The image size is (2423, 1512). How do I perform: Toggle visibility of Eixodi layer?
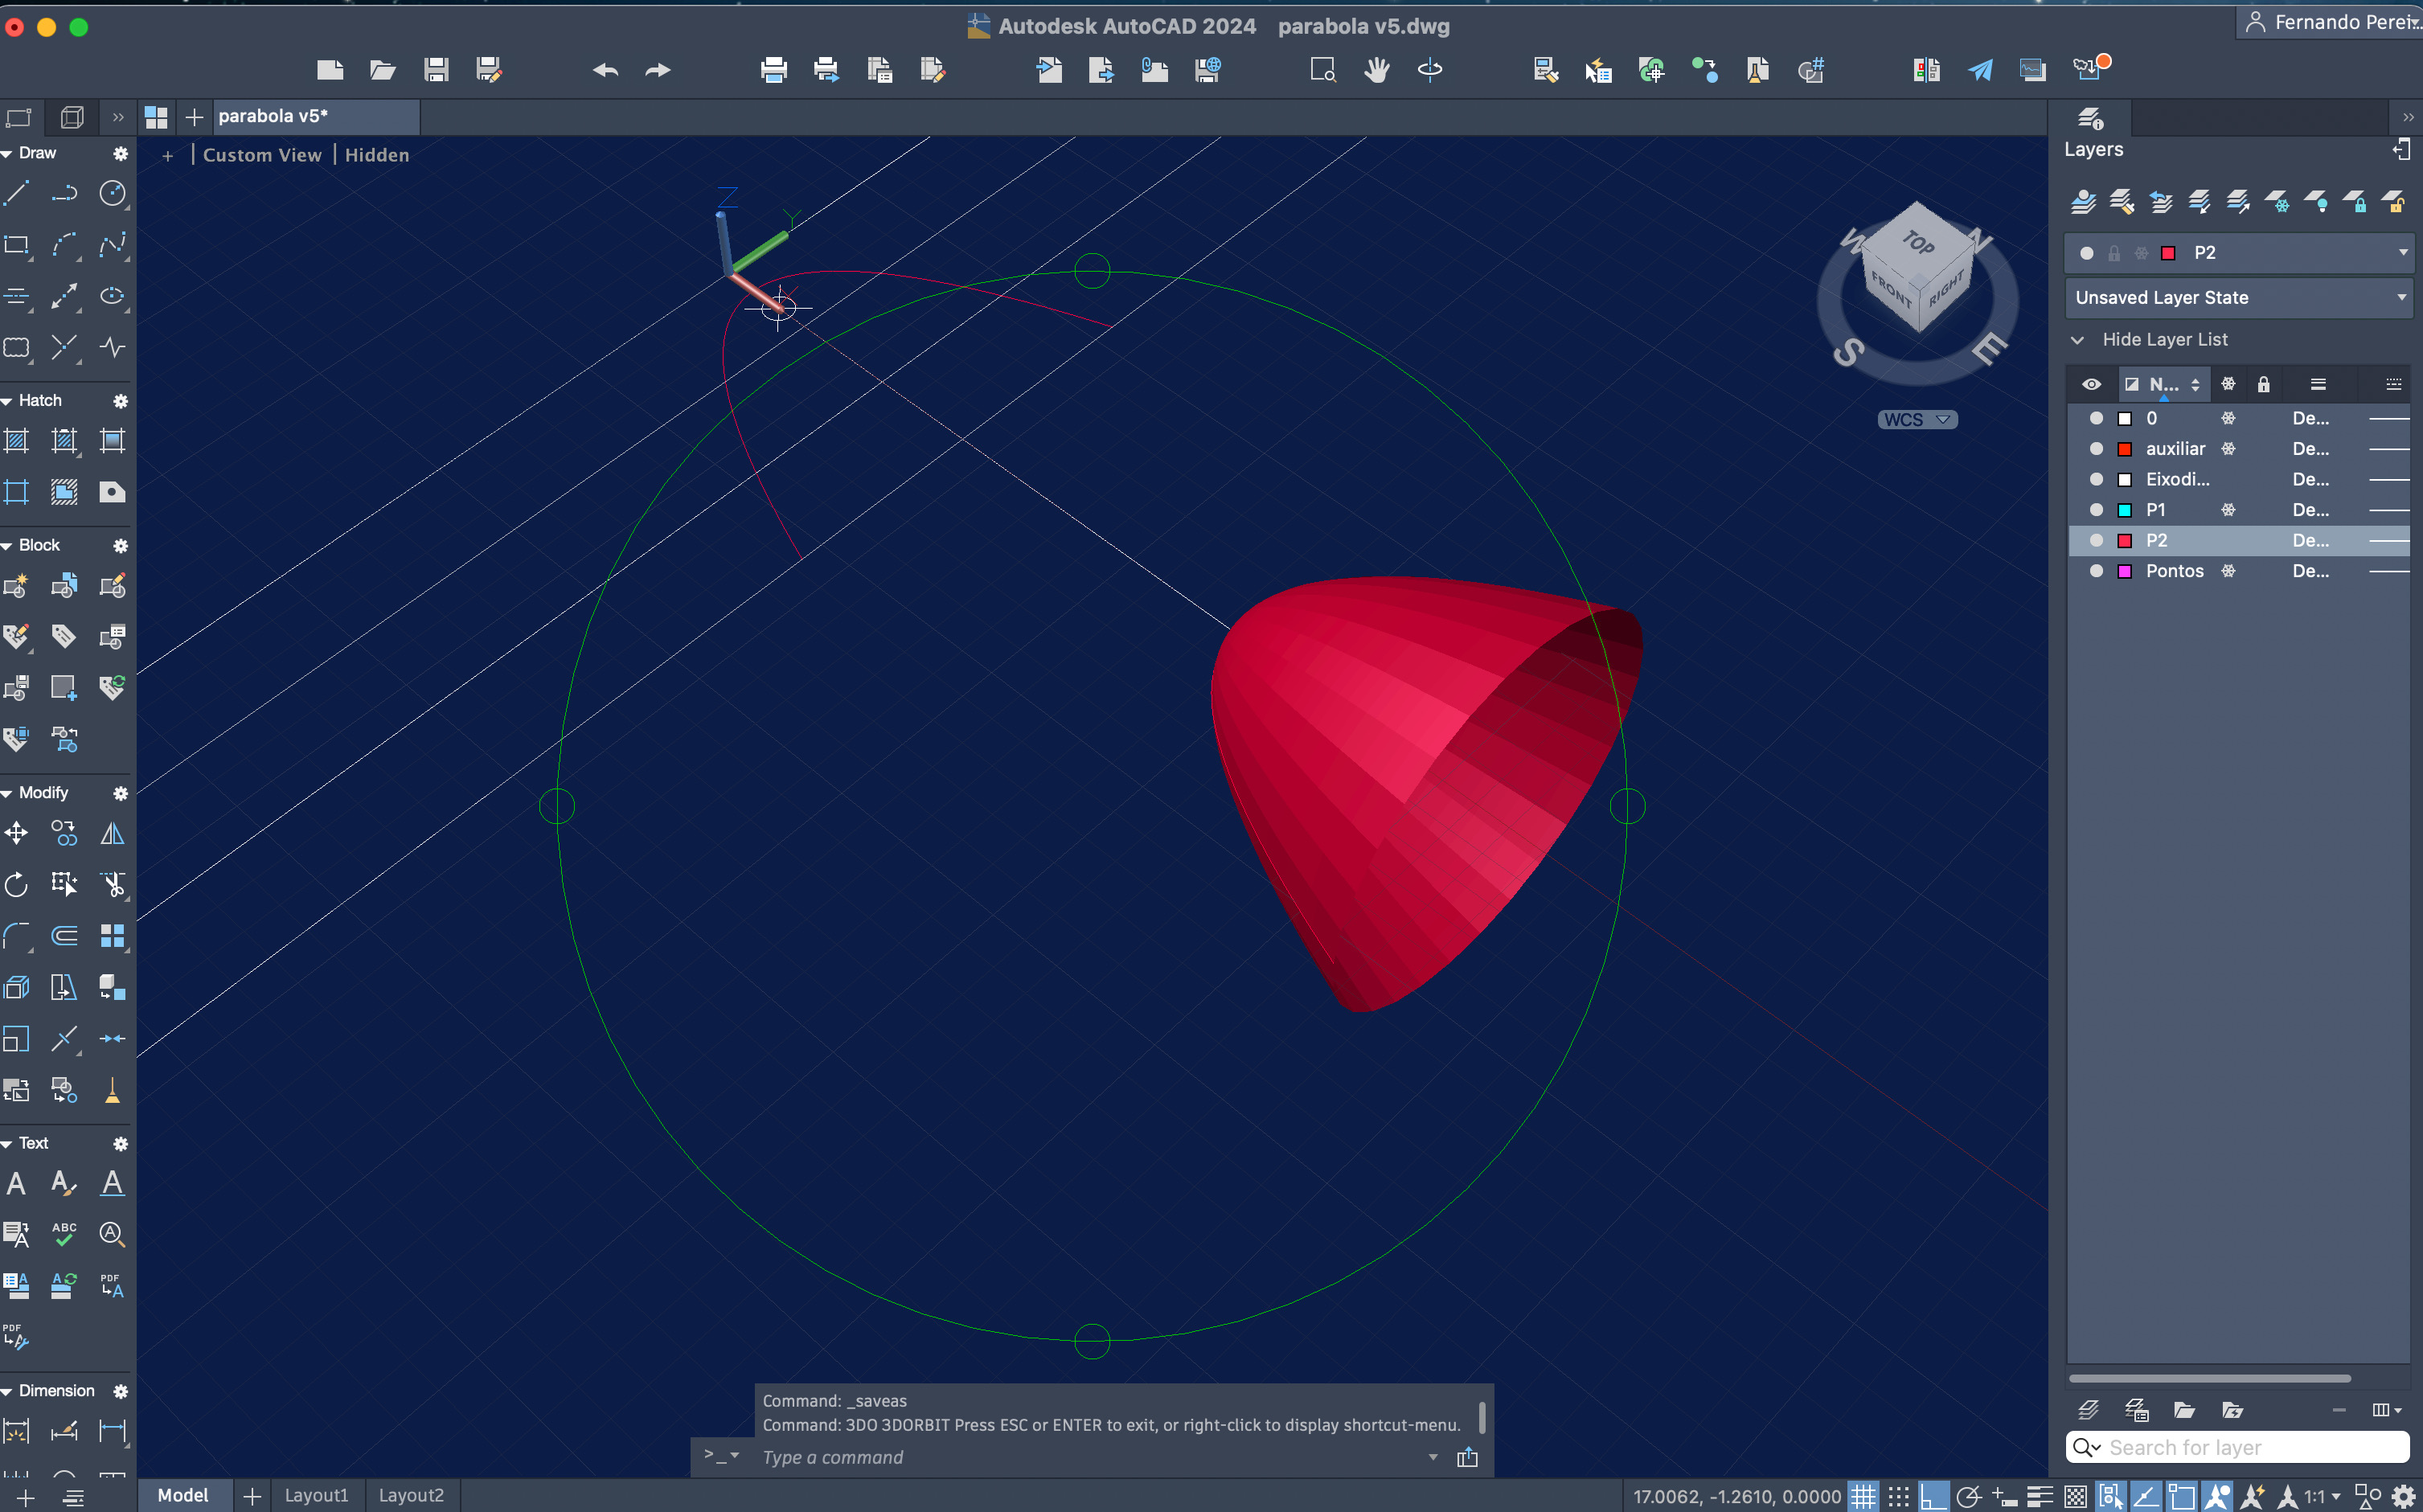pos(2096,479)
